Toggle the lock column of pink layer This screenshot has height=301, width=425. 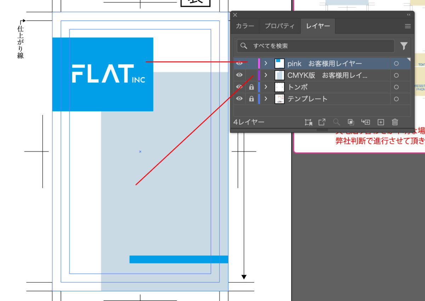point(251,64)
